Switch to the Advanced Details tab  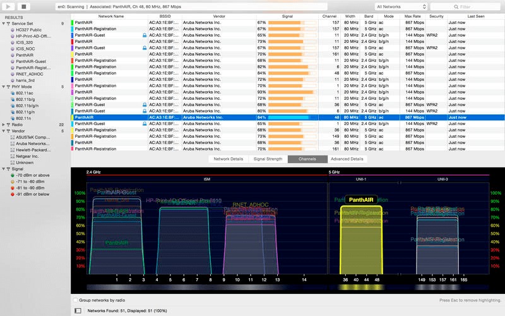click(347, 159)
